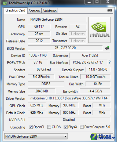
Task: Toggle the DirectCompute 5.0 checkbox
Action: pyautogui.click(x=82, y=127)
